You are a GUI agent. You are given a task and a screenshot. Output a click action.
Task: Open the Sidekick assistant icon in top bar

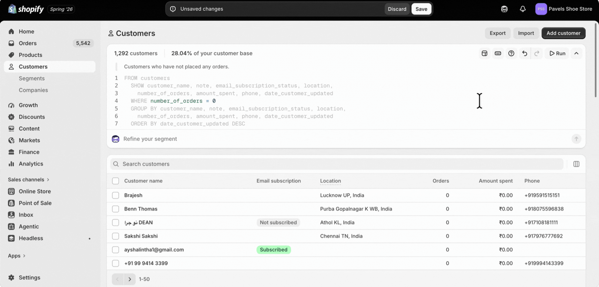(504, 9)
